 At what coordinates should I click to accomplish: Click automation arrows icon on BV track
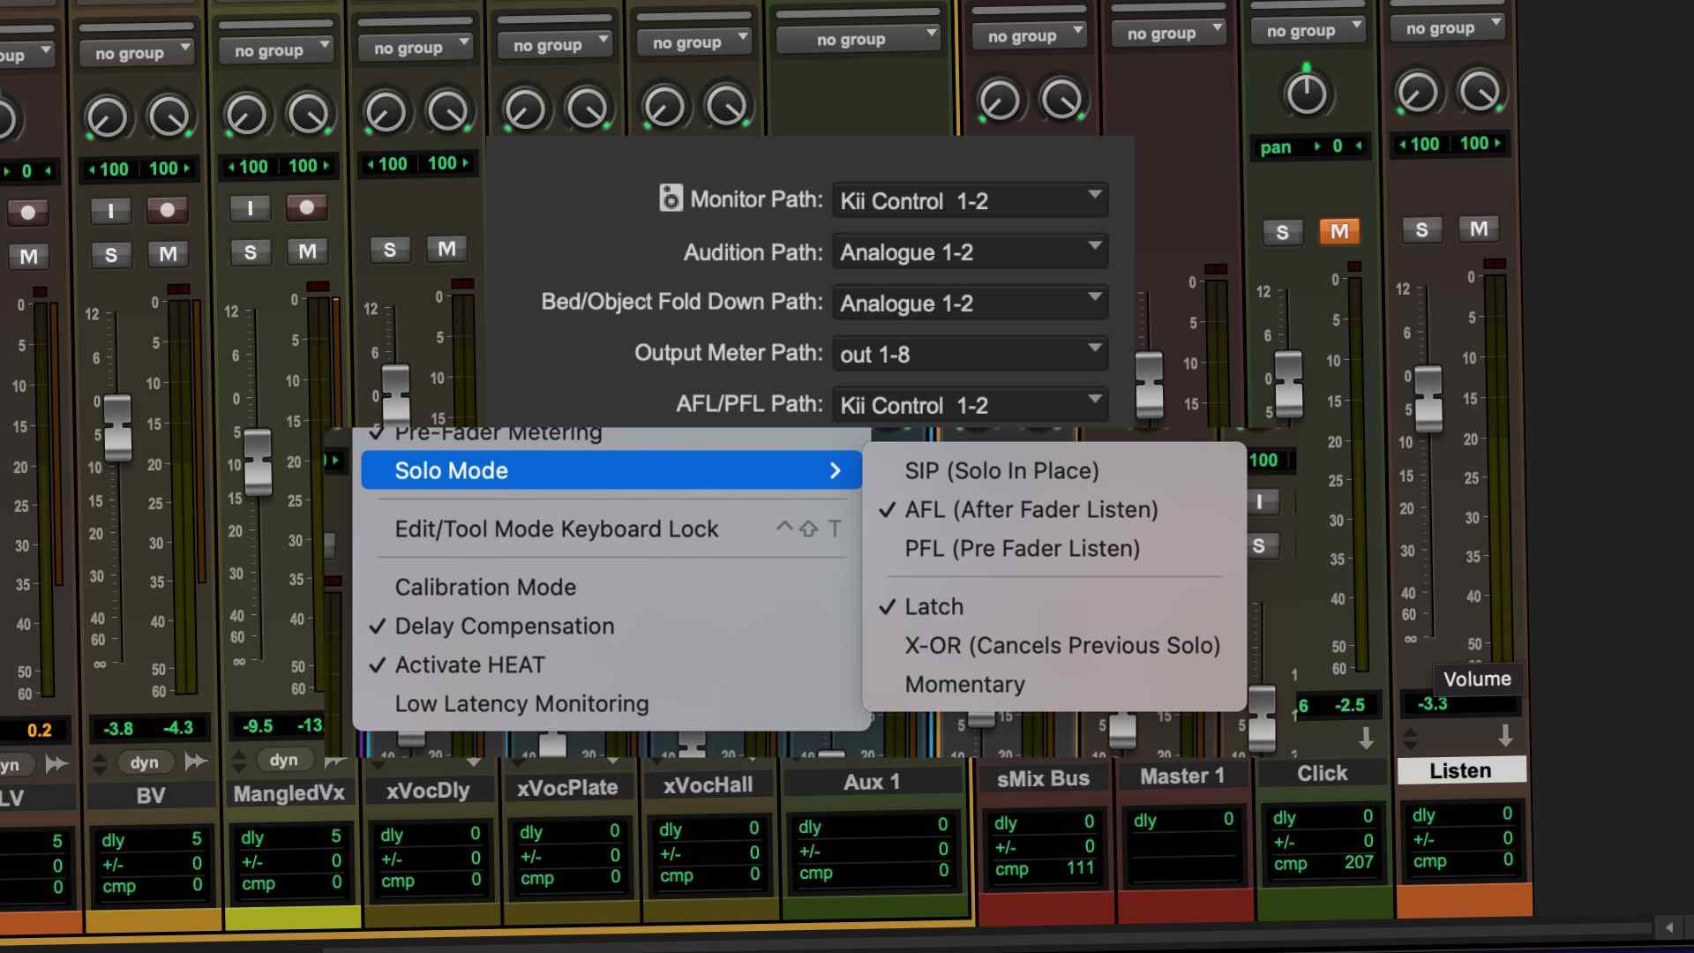click(194, 761)
